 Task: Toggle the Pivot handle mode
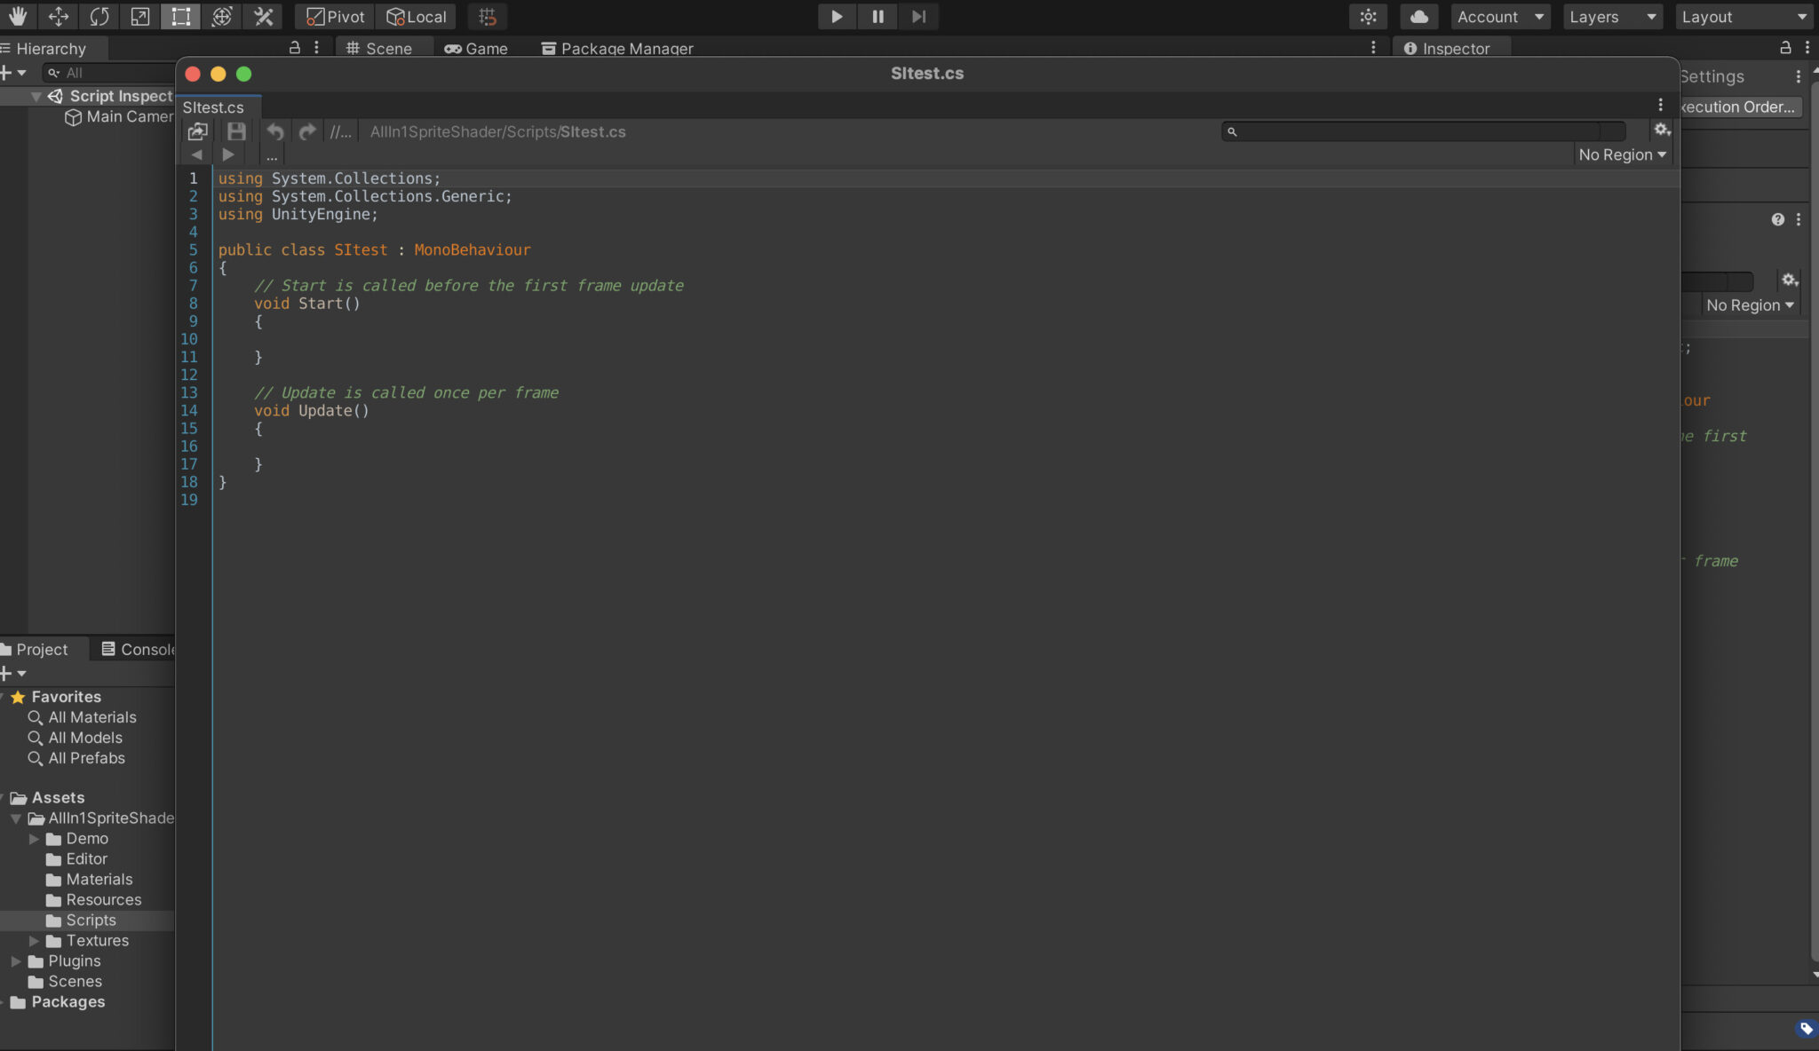[333, 16]
